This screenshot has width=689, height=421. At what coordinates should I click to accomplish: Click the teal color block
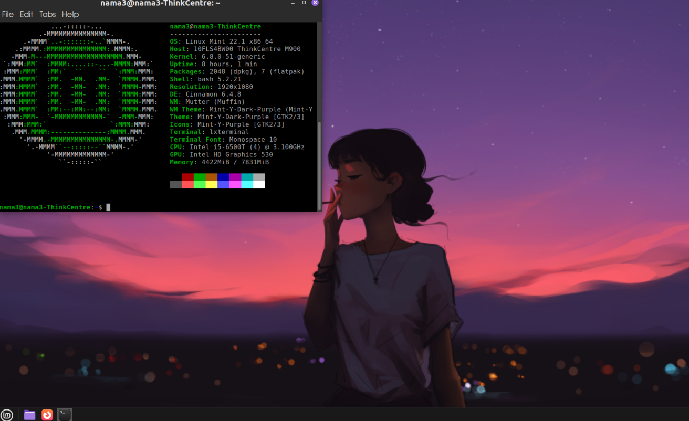point(247,177)
